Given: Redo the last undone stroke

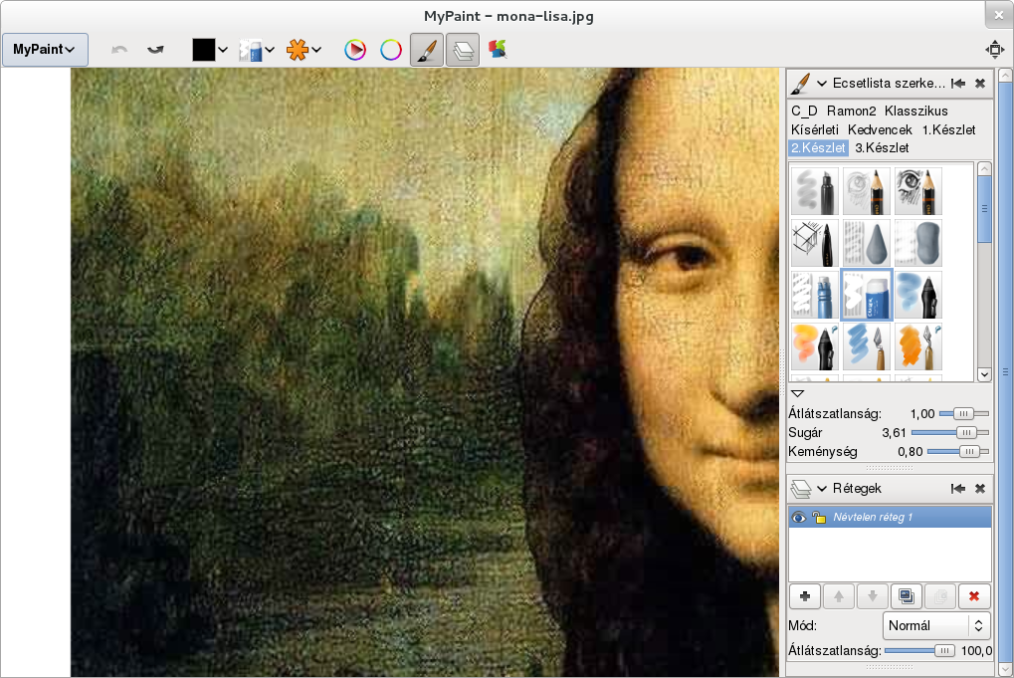Looking at the screenshot, I should 155,50.
